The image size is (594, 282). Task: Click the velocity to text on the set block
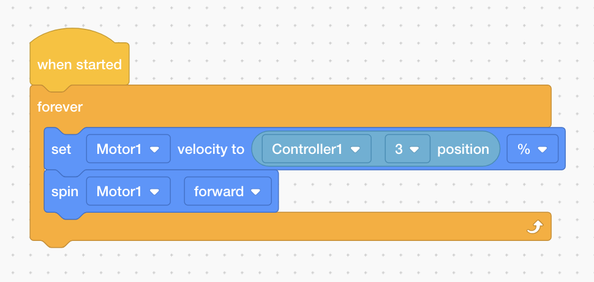[x=211, y=150]
